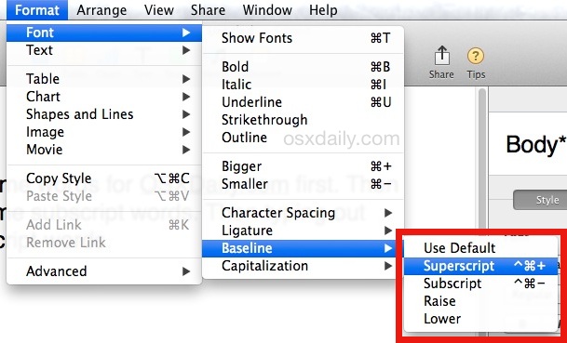Viewport: 567px width, 343px height.
Task: Select Use Default baseline option
Action: click(481, 248)
